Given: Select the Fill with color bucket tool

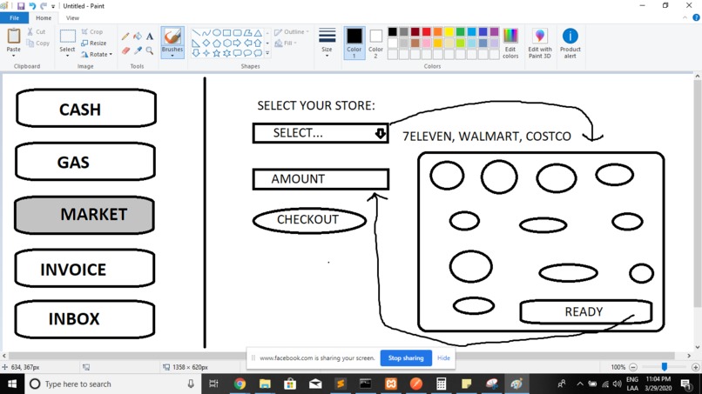Looking at the screenshot, I should point(138,37).
